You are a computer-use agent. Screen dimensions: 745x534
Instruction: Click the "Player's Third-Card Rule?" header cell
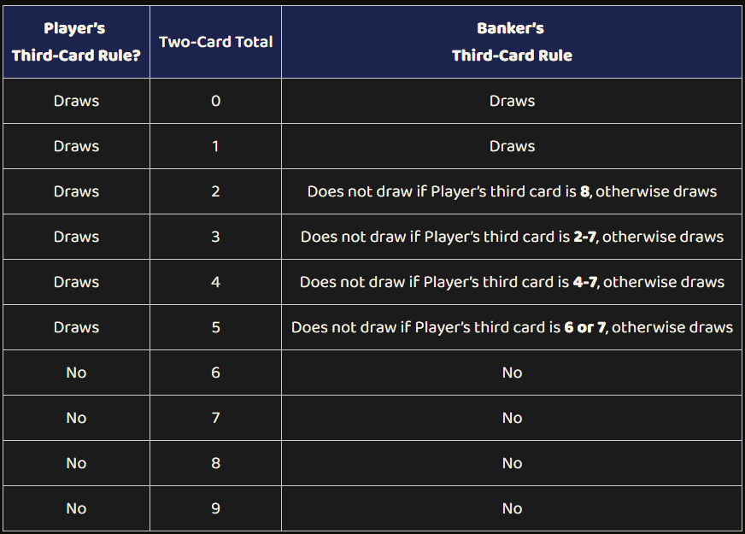pos(76,42)
